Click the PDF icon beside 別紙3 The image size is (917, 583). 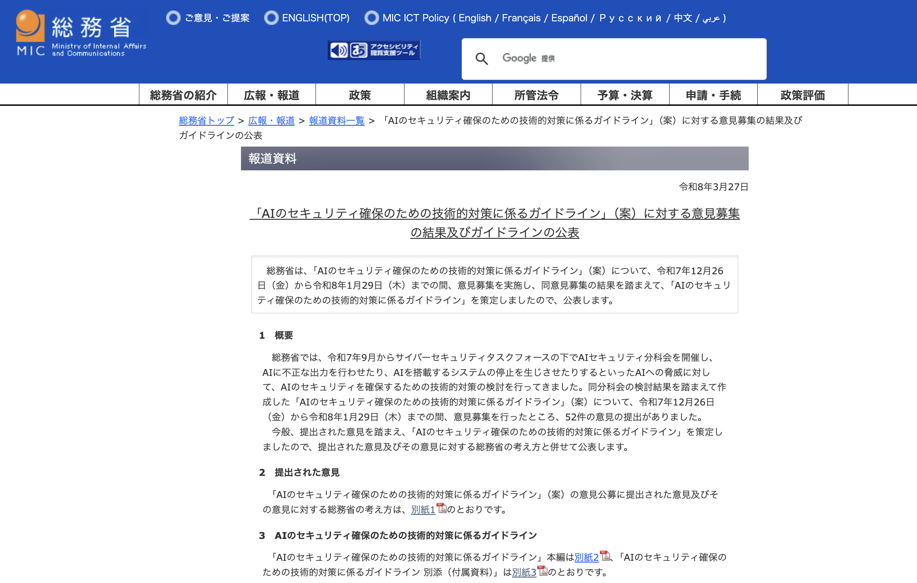pyautogui.click(x=542, y=571)
